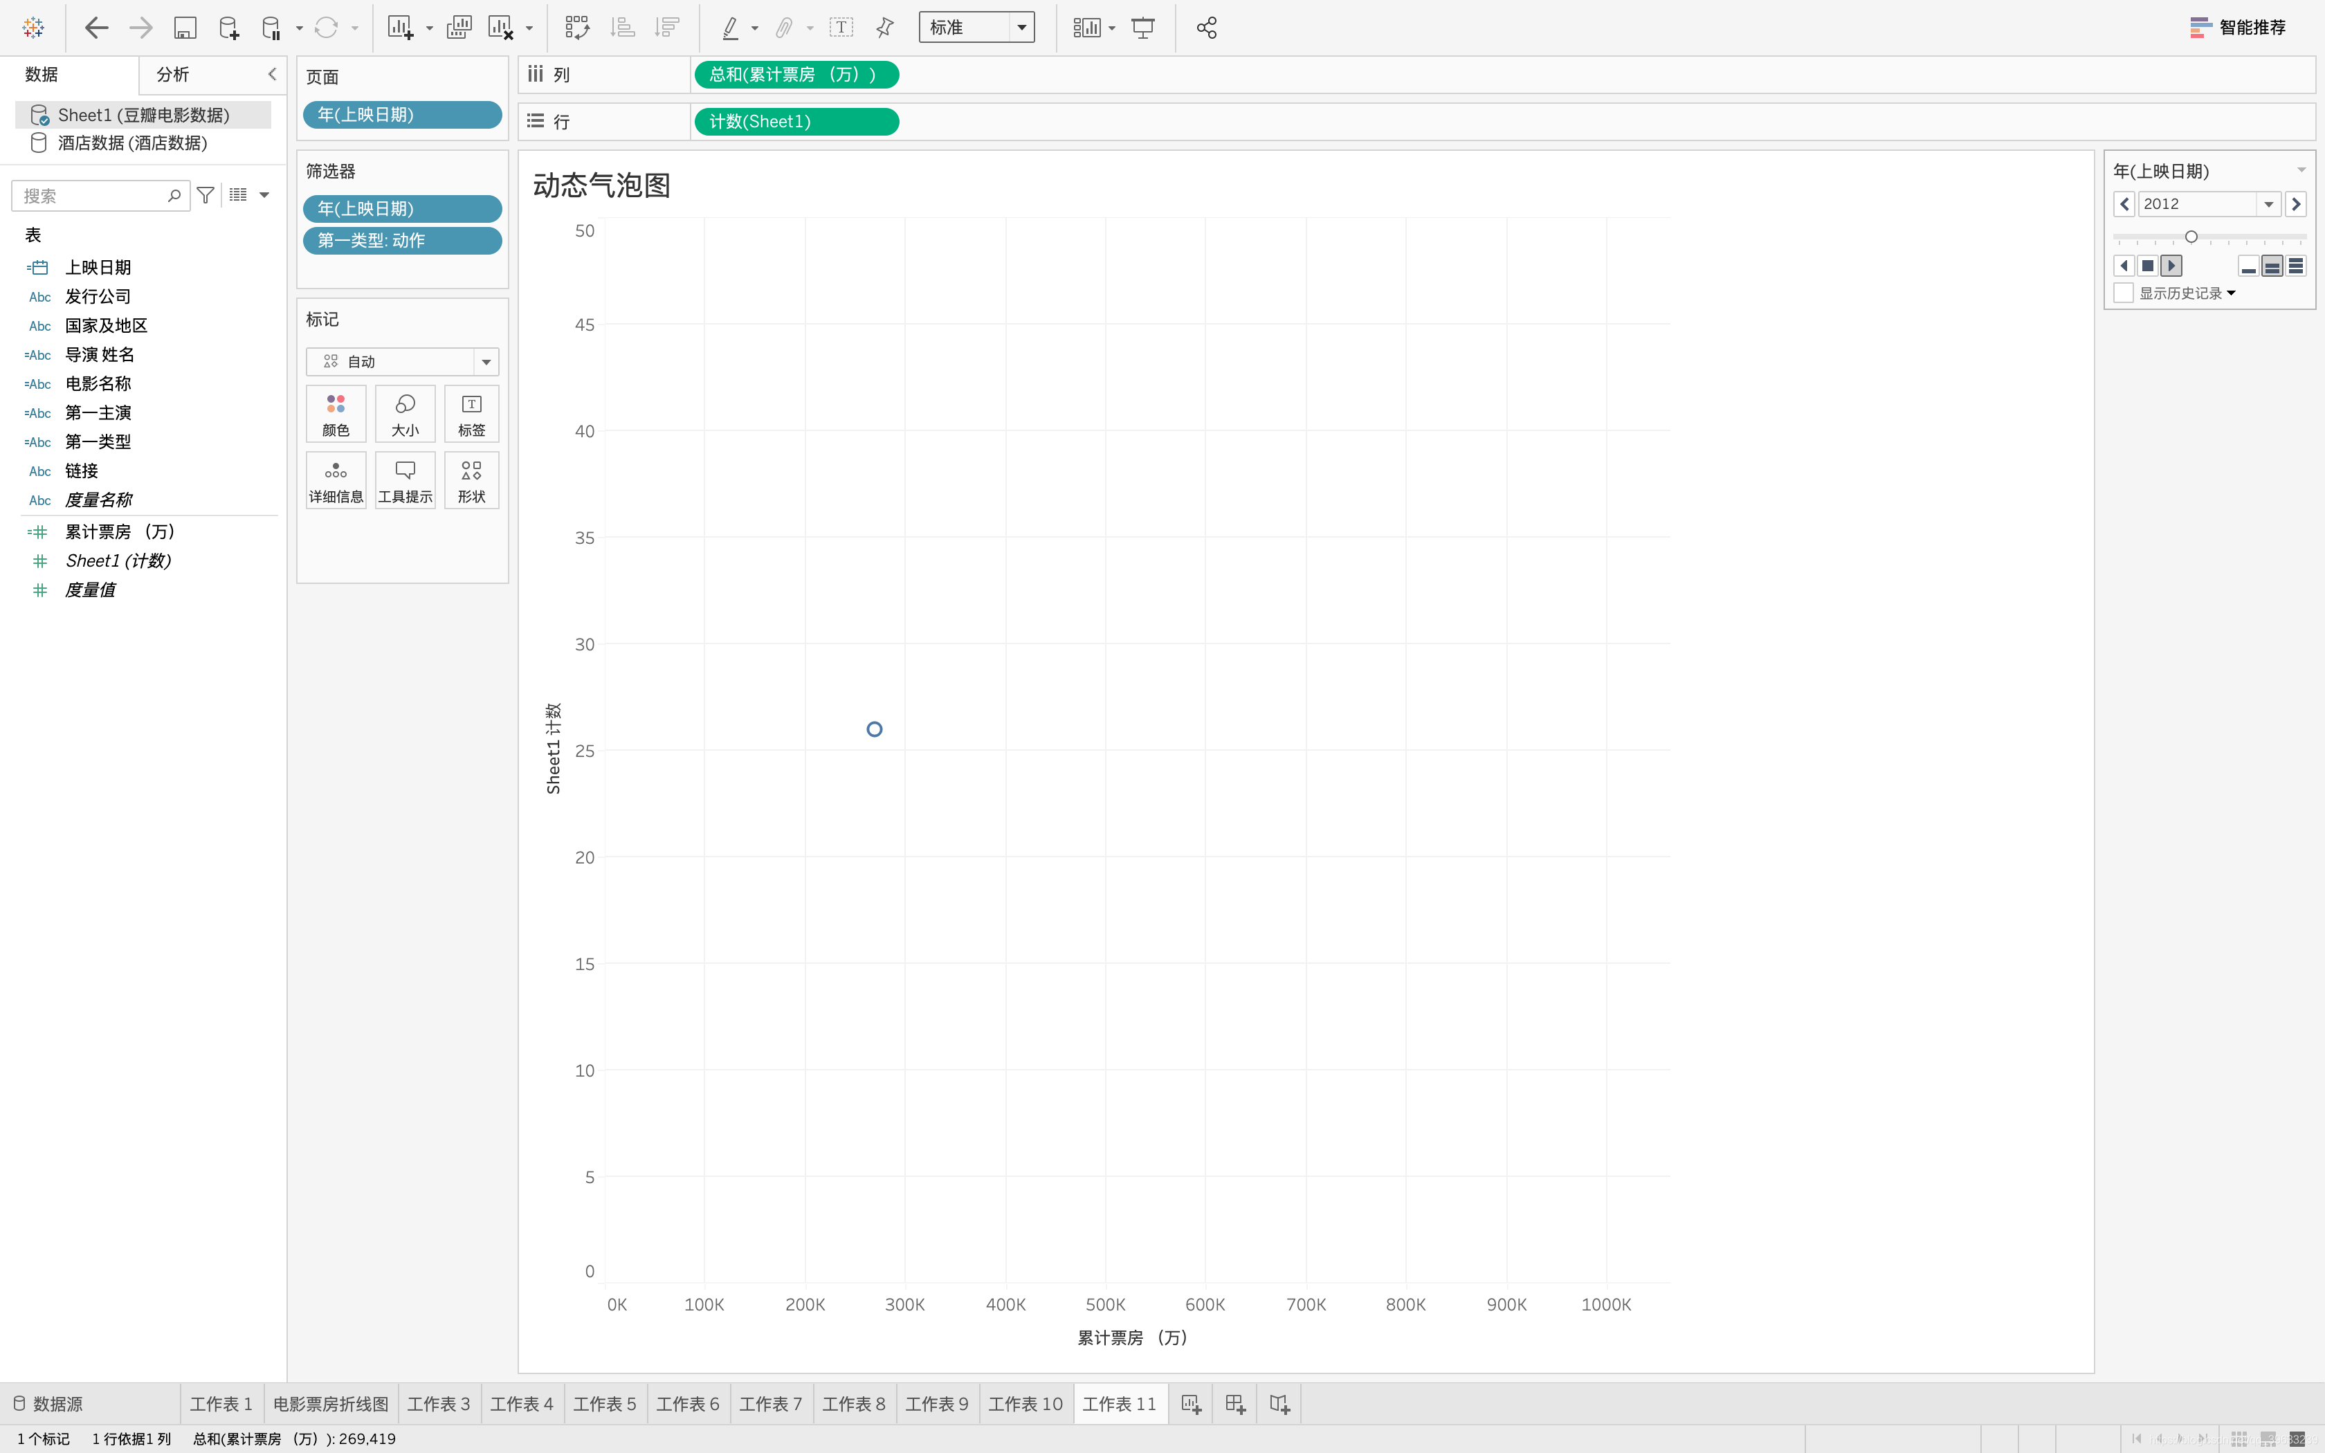This screenshot has width=2325, height=1453.
Task: Switch to the Analytics pane tab
Action: pos(173,74)
